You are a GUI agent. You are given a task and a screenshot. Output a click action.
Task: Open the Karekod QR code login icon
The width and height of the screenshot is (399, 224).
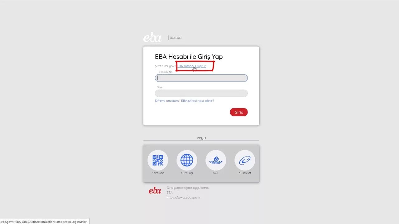pyautogui.click(x=158, y=160)
